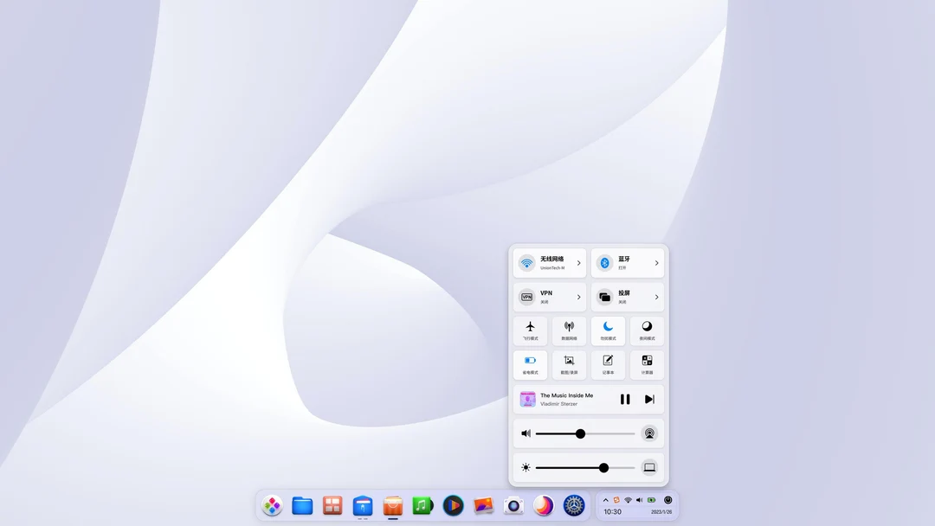This screenshot has height=526, width=935.
Task: Open the audio output device selector
Action: [649, 433]
